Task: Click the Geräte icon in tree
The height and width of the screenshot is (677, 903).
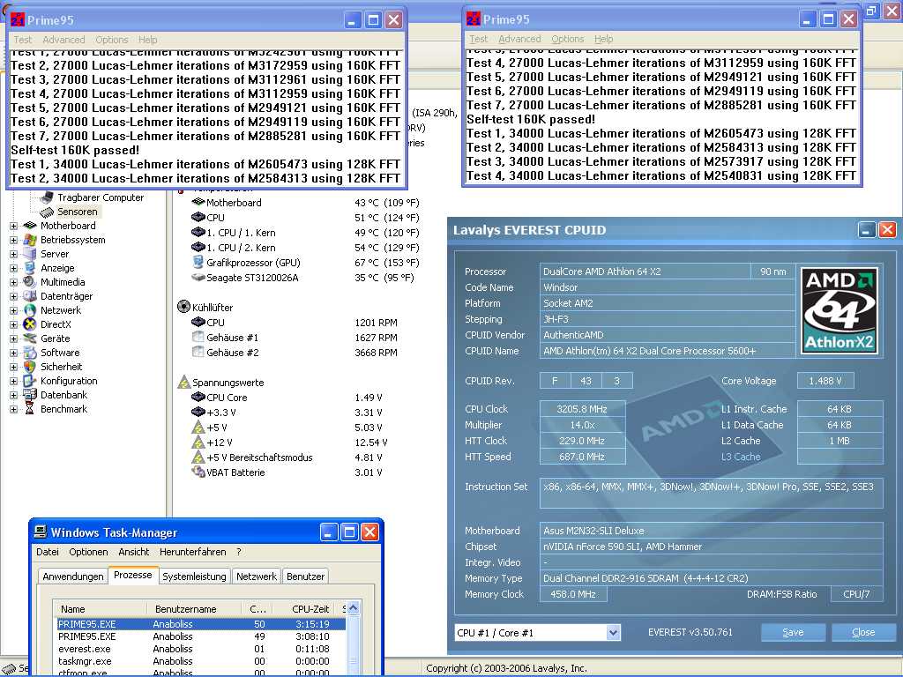Action: pos(29,338)
